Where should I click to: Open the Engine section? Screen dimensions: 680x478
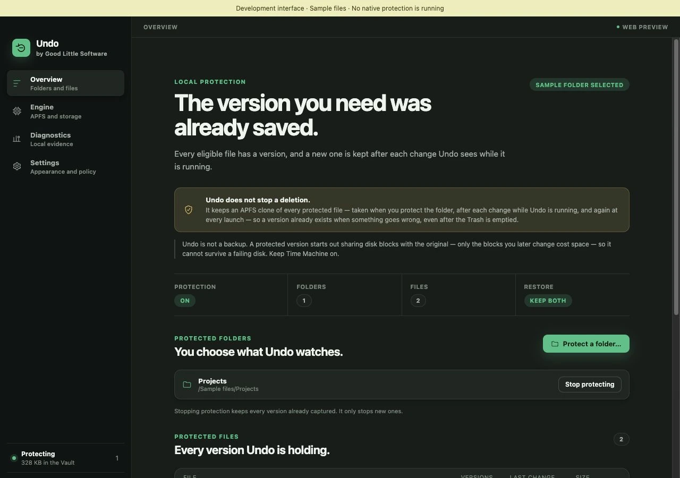[x=65, y=111]
